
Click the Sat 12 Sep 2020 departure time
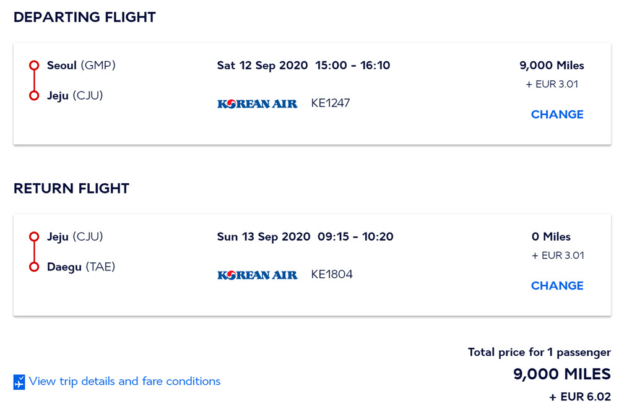[303, 66]
